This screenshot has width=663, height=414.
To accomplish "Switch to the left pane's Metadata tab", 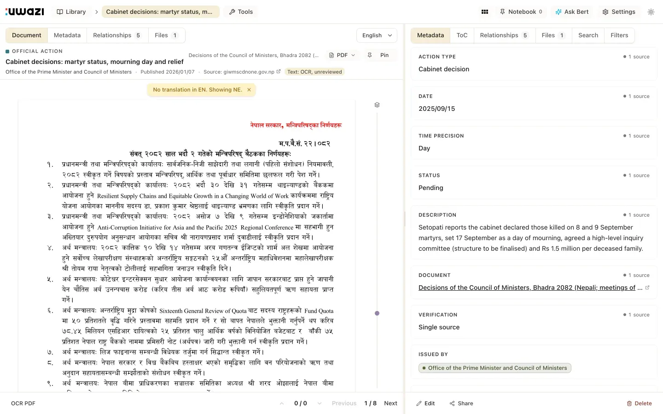I will pyautogui.click(x=67, y=35).
